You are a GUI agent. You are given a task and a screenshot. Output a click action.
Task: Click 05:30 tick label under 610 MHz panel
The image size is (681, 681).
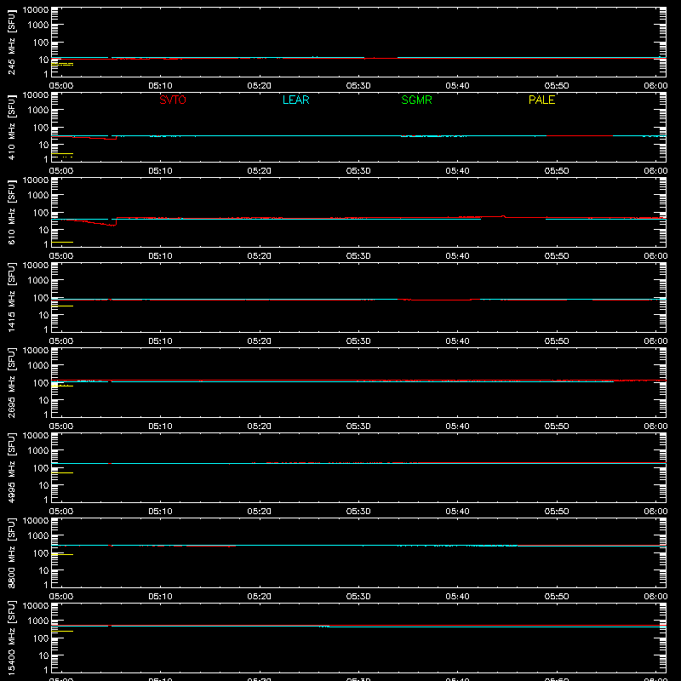358,256
